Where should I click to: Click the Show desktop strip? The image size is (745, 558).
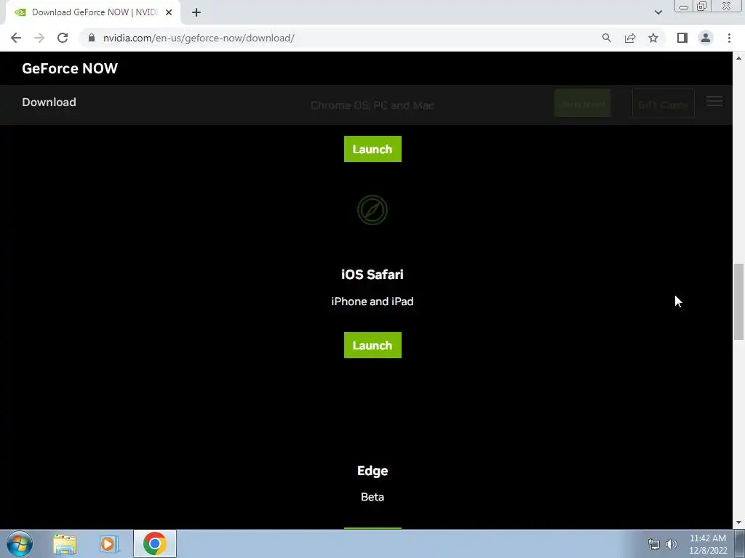[739, 543]
